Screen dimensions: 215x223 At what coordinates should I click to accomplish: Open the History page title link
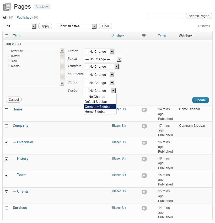click(x=20, y=158)
